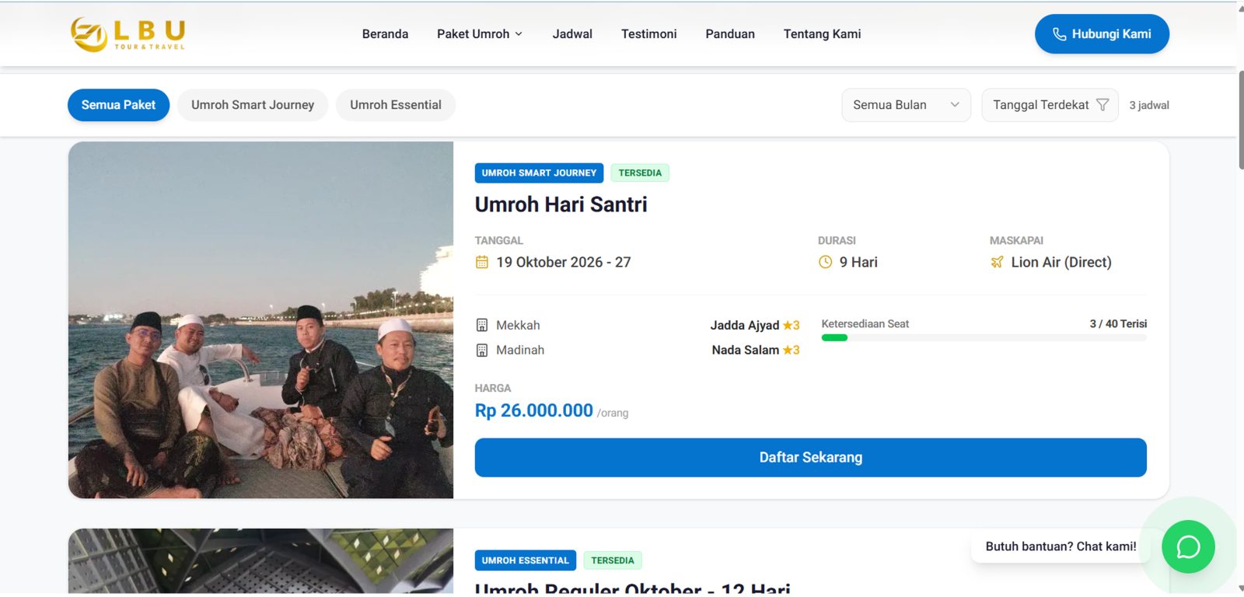Screen dimensions: 1244x597
Task: Open the Testimoni menu item
Action: (648, 34)
